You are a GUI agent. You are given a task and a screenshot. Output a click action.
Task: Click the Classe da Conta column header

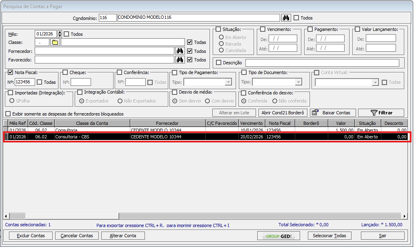[x=92, y=123]
